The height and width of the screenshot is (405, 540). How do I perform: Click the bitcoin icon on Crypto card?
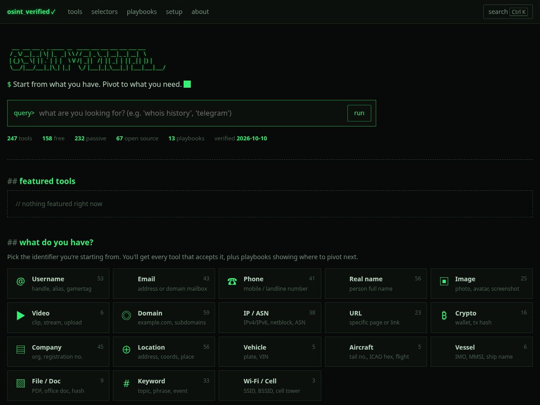[x=444, y=315]
